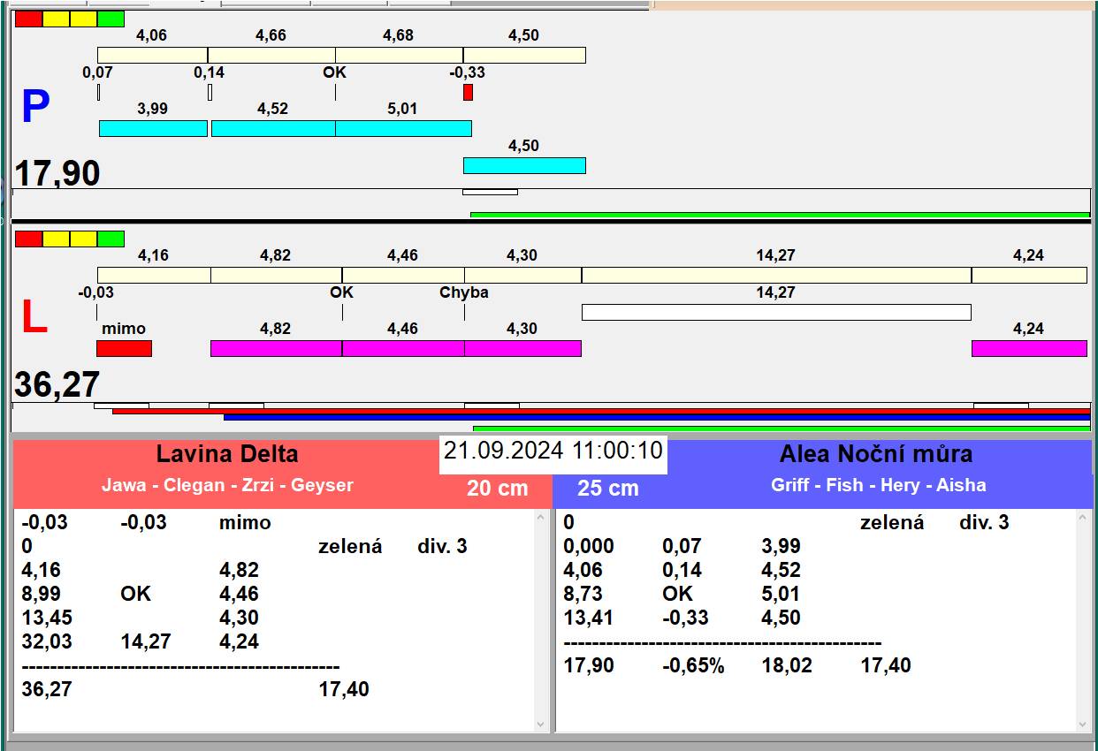Image resolution: width=1098 pixels, height=751 pixels.
Task: Click the green start light in lane L
Action: pyautogui.click(x=111, y=239)
